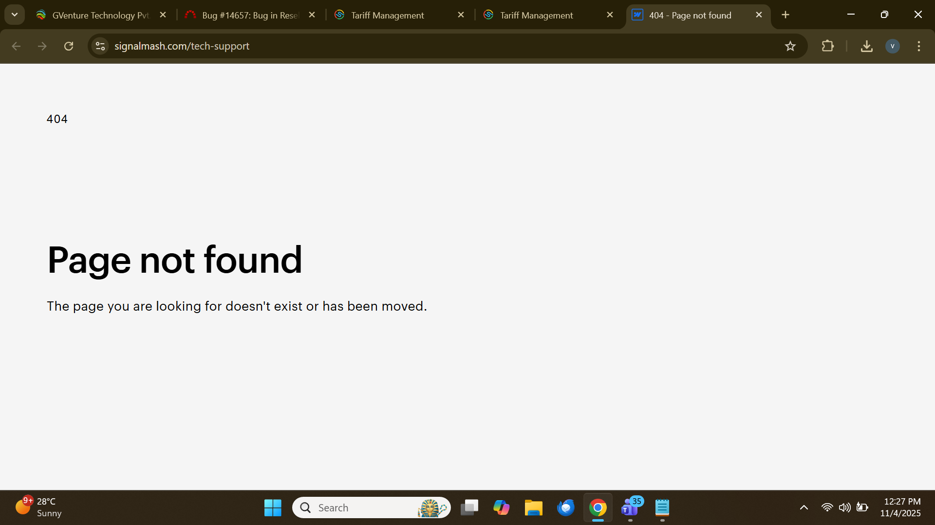Switch to the Bug #14657 tab
Screen dimensions: 935x525
point(249,15)
